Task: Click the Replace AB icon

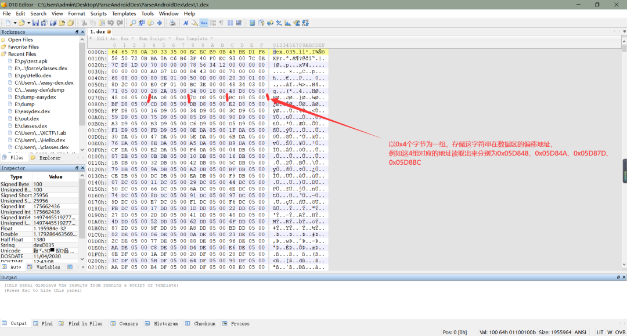Action: 142,23
